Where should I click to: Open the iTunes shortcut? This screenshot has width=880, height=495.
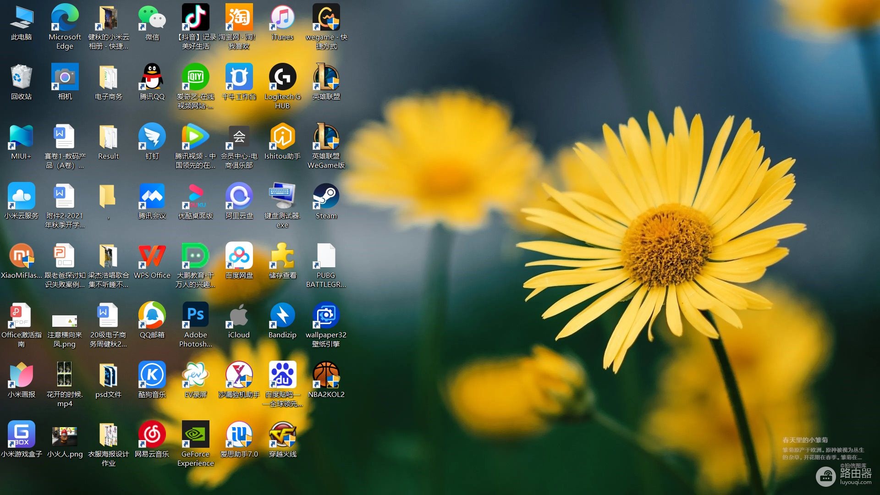tap(282, 22)
